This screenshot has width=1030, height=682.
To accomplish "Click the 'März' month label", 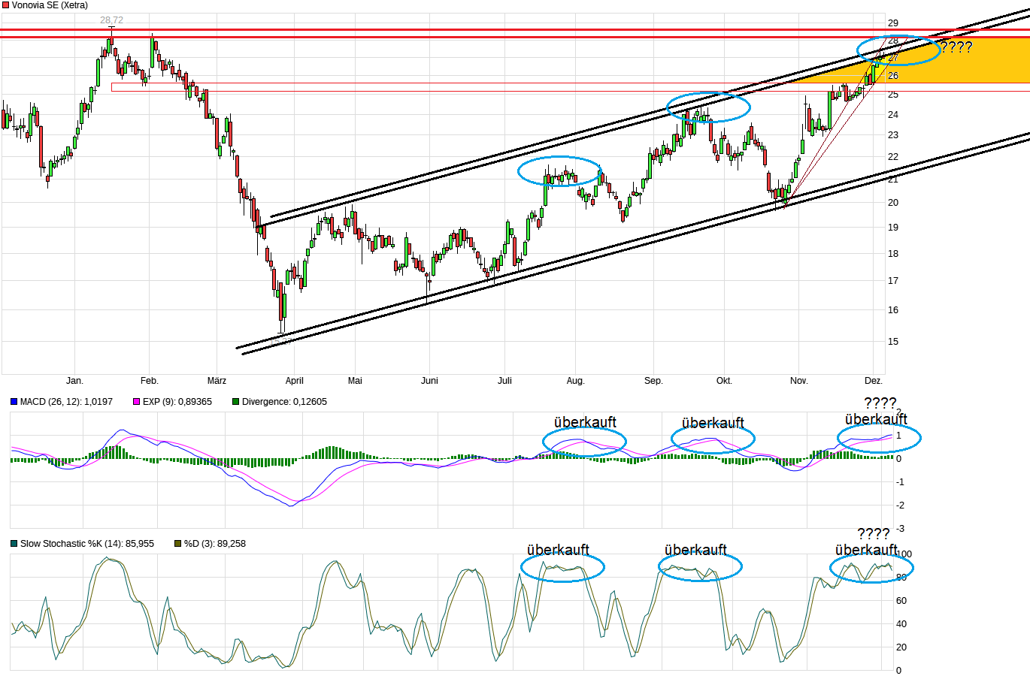I will pos(217,381).
